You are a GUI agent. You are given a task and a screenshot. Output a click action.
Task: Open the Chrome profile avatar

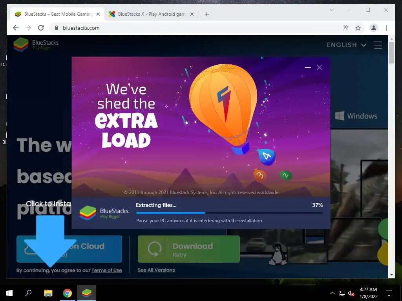tap(374, 28)
